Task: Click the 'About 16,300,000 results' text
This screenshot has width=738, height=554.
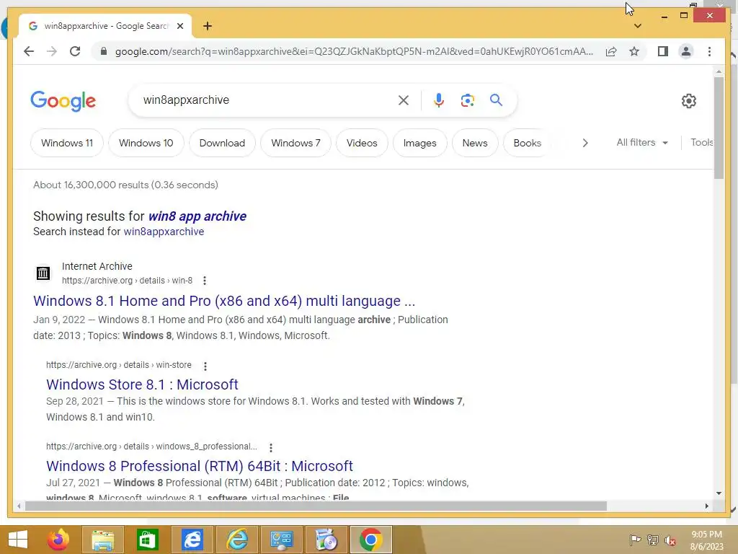Action: [125, 185]
